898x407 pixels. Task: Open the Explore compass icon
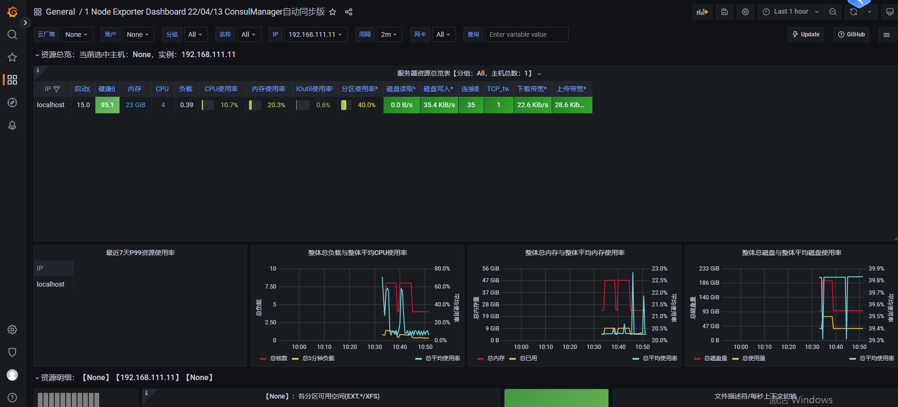pyautogui.click(x=12, y=102)
